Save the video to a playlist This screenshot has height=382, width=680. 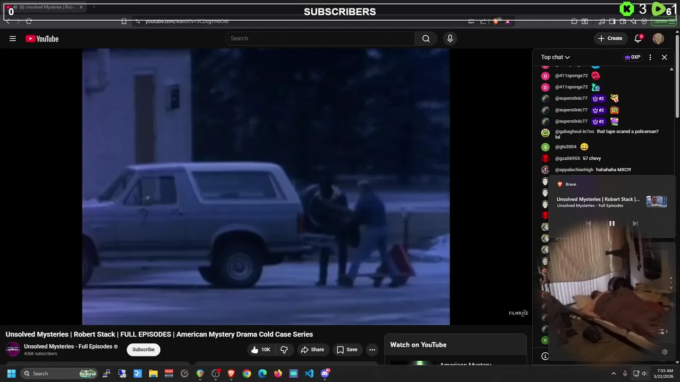point(347,350)
